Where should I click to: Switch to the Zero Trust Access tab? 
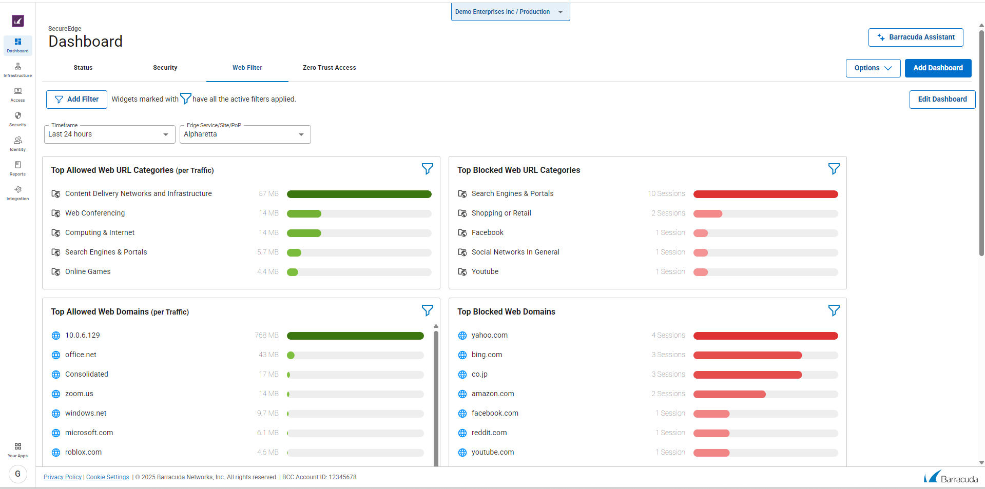pyautogui.click(x=329, y=68)
